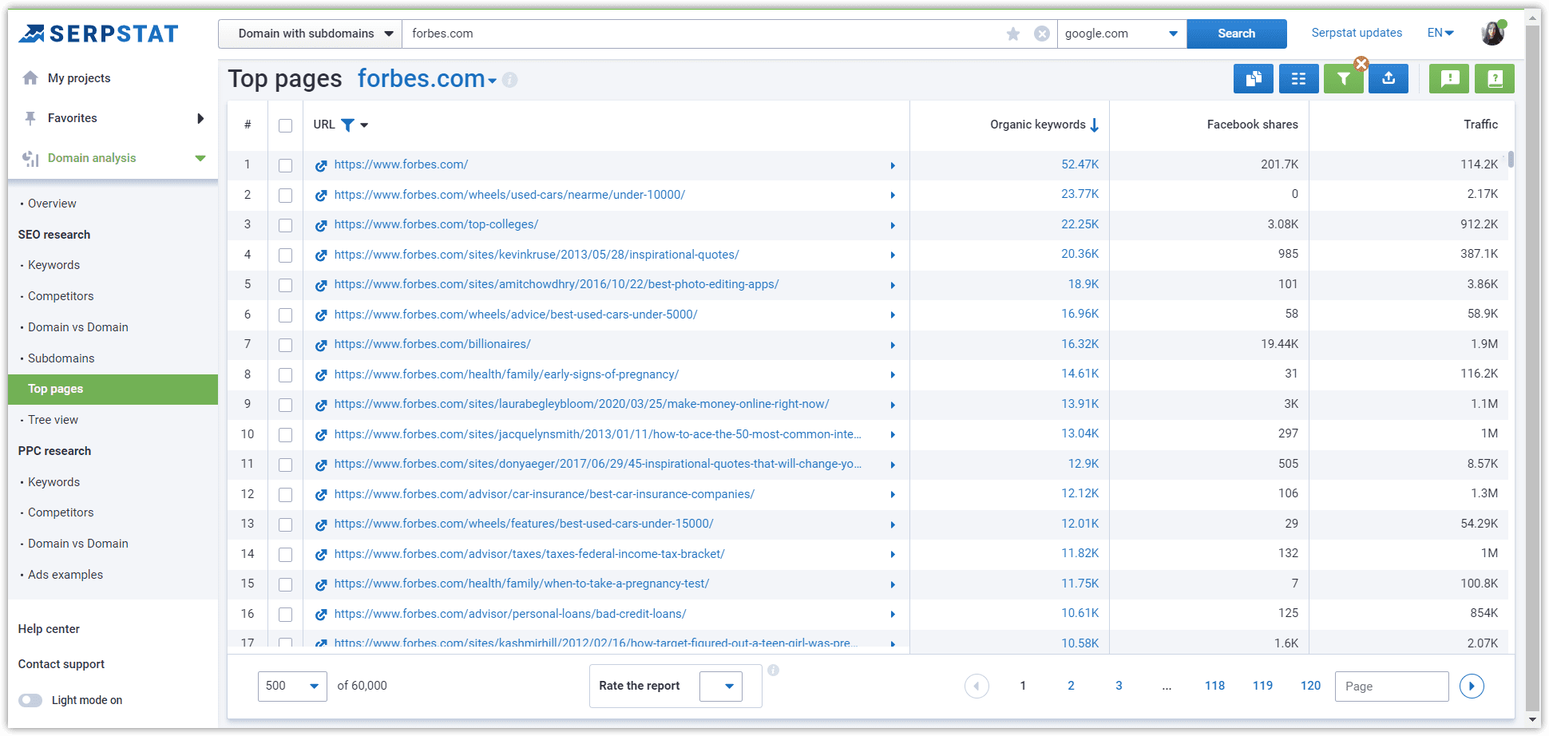This screenshot has height=736, width=1549.
Task: Click the table's inner vertical scrollbar thumb
Action: tap(1511, 159)
